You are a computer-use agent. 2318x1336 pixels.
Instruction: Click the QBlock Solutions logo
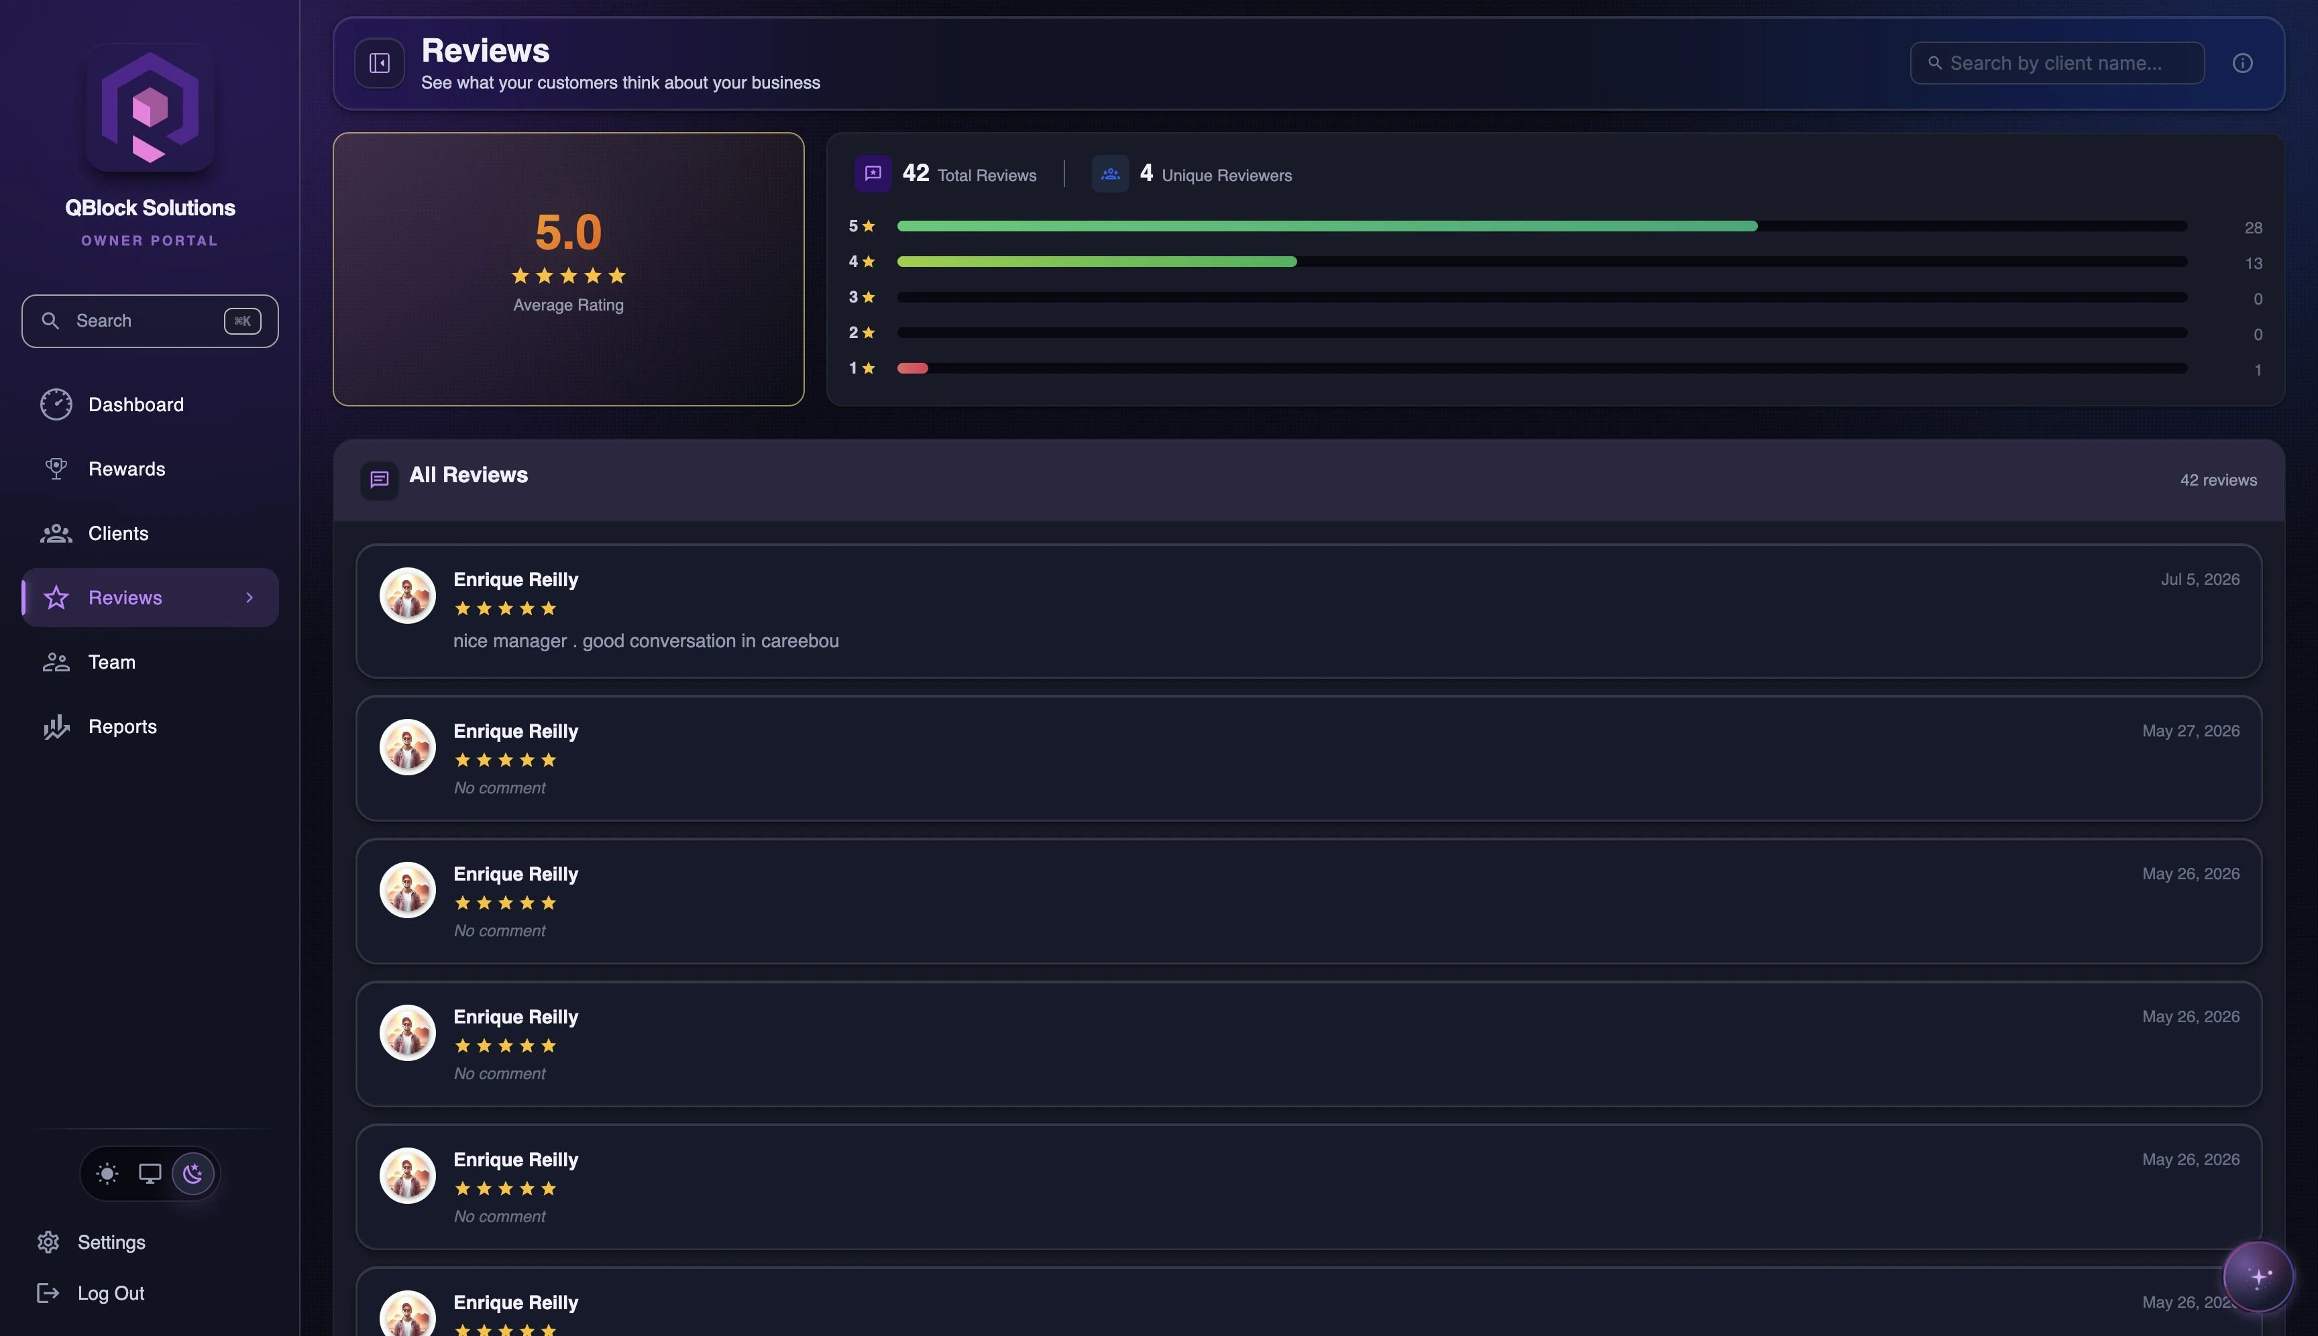150,107
